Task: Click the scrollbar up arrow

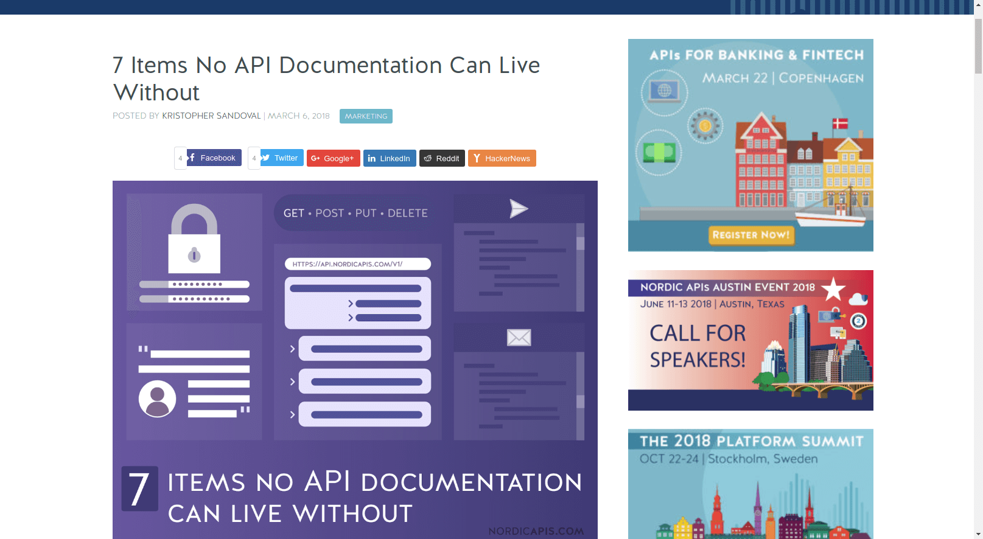Action: [x=978, y=4]
